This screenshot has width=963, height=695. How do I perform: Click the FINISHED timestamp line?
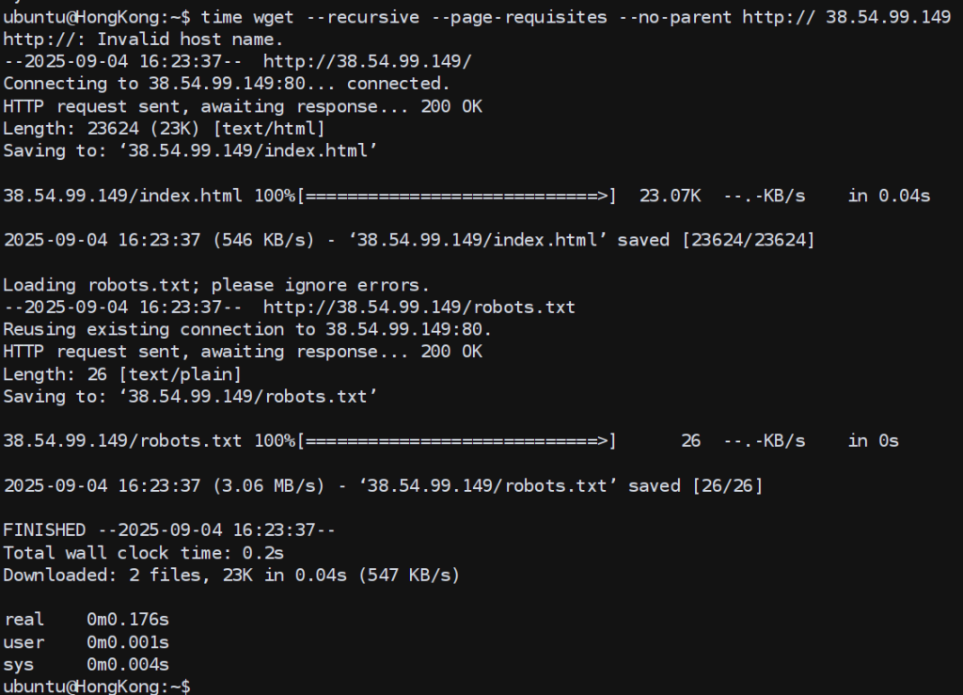coord(168,529)
